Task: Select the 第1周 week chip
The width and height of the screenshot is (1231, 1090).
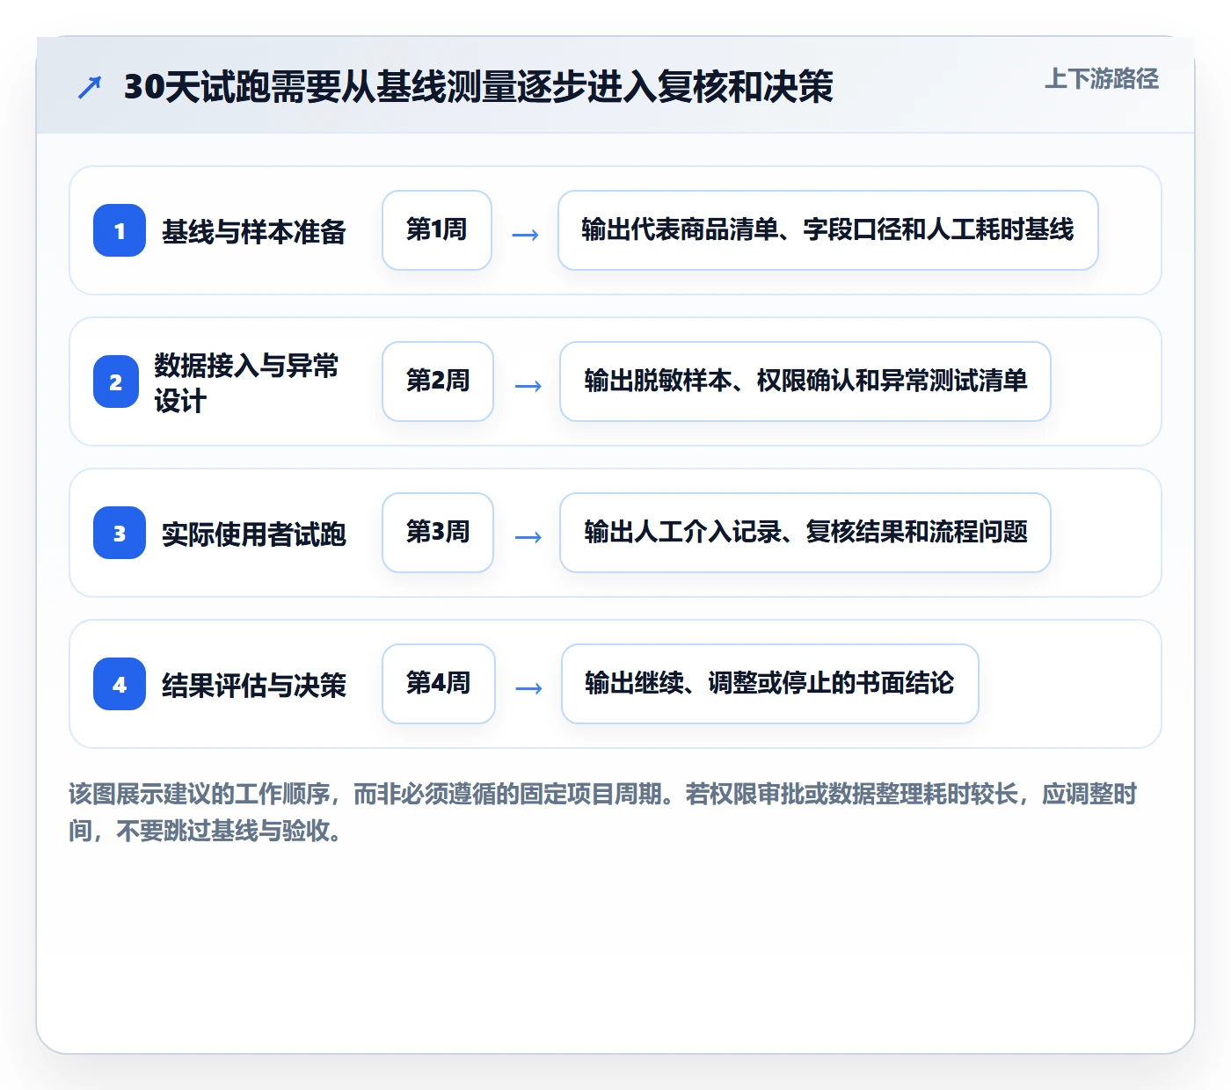Action: pos(437,230)
